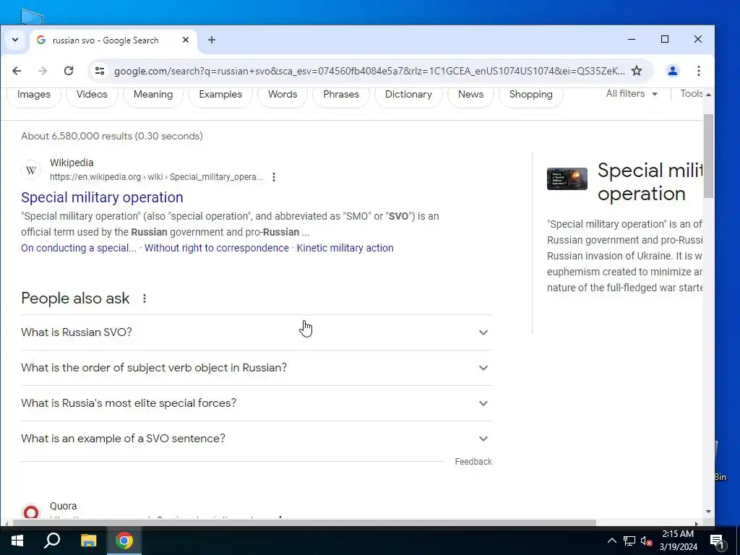Open File Explorer from taskbar

(88, 541)
